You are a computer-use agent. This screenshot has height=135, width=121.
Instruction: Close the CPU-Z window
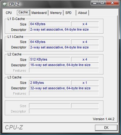coord(112,3)
